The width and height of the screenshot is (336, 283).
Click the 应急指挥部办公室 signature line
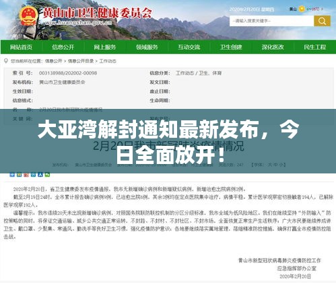coord(296,268)
